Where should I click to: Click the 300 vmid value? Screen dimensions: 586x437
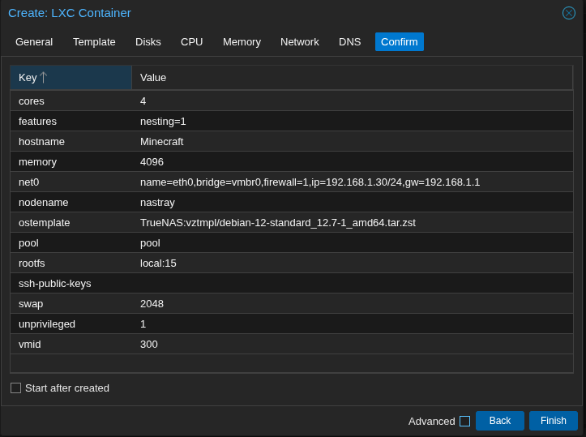pos(149,345)
